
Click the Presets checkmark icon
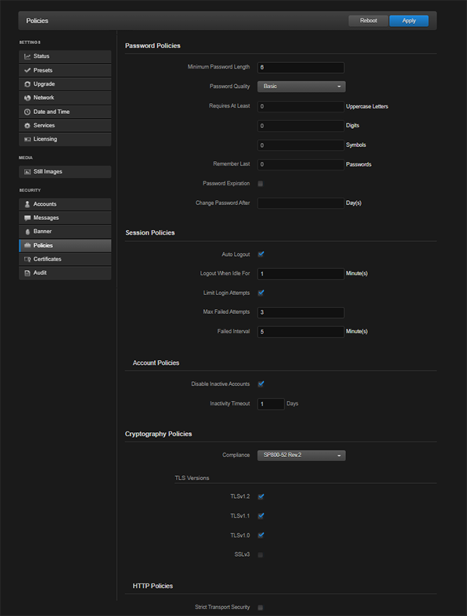(27, 71)
